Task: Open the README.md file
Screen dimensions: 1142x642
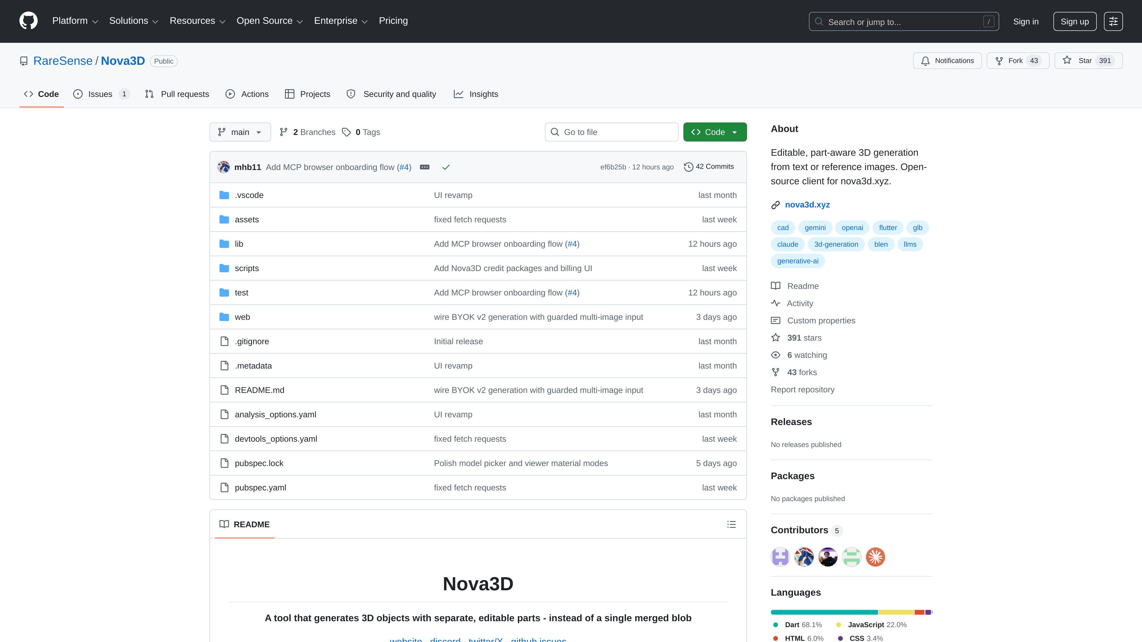Action: click(260, 390)
